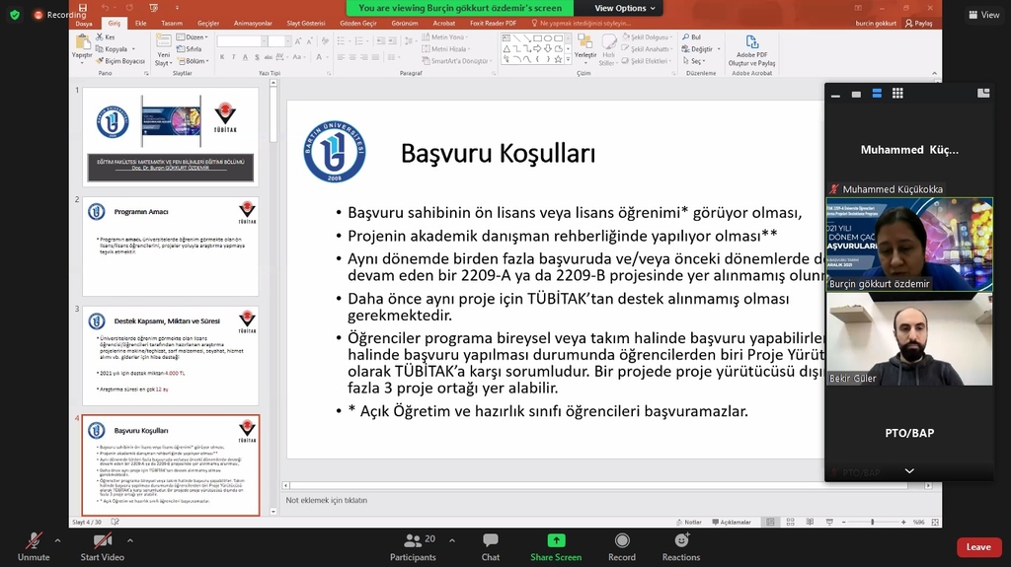Image resolution: width=1011 pixels, height=567 pixels.
Task: Click the side-by-side mode icon in video panel
Action: (x=983, y=94)
